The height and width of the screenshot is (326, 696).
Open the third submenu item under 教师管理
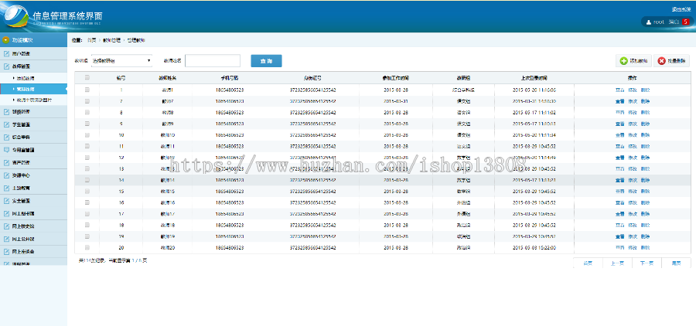coord(34,100)
